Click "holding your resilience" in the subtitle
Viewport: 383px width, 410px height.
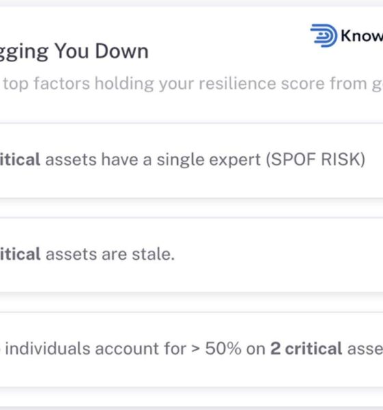click(185, 84)
